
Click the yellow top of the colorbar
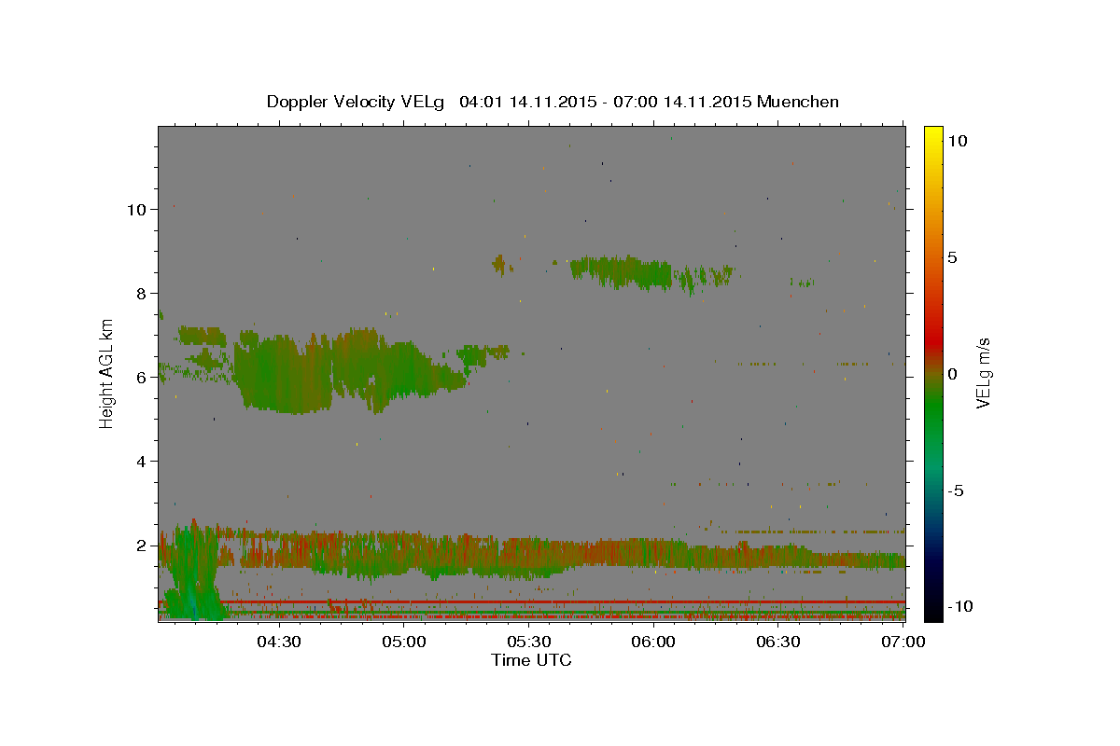tap(933, 132)
